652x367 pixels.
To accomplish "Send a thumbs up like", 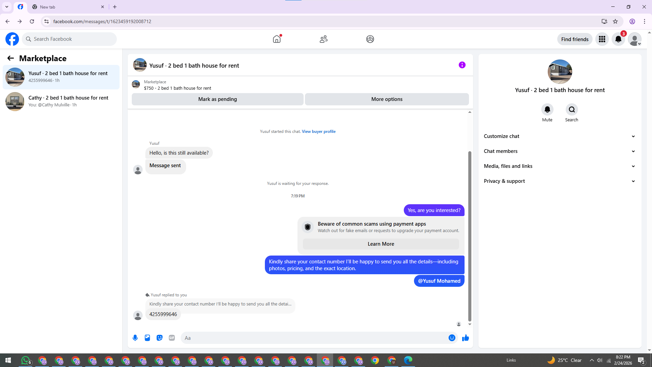I will (466, 338).
